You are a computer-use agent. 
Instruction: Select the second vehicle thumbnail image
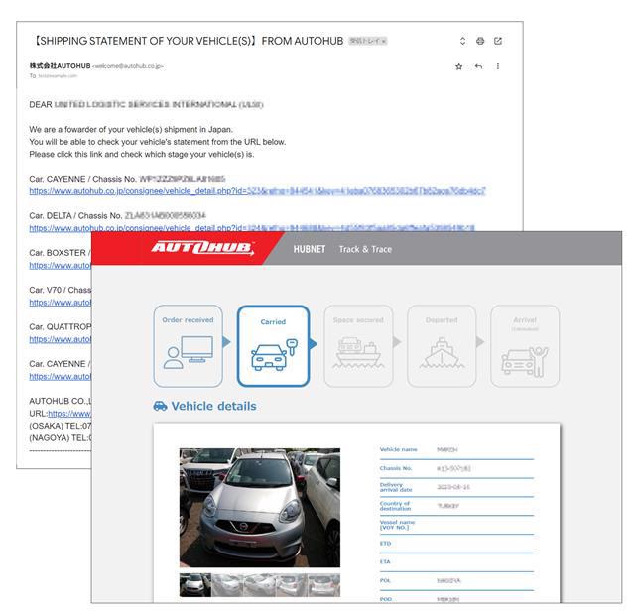pos(227,585)
